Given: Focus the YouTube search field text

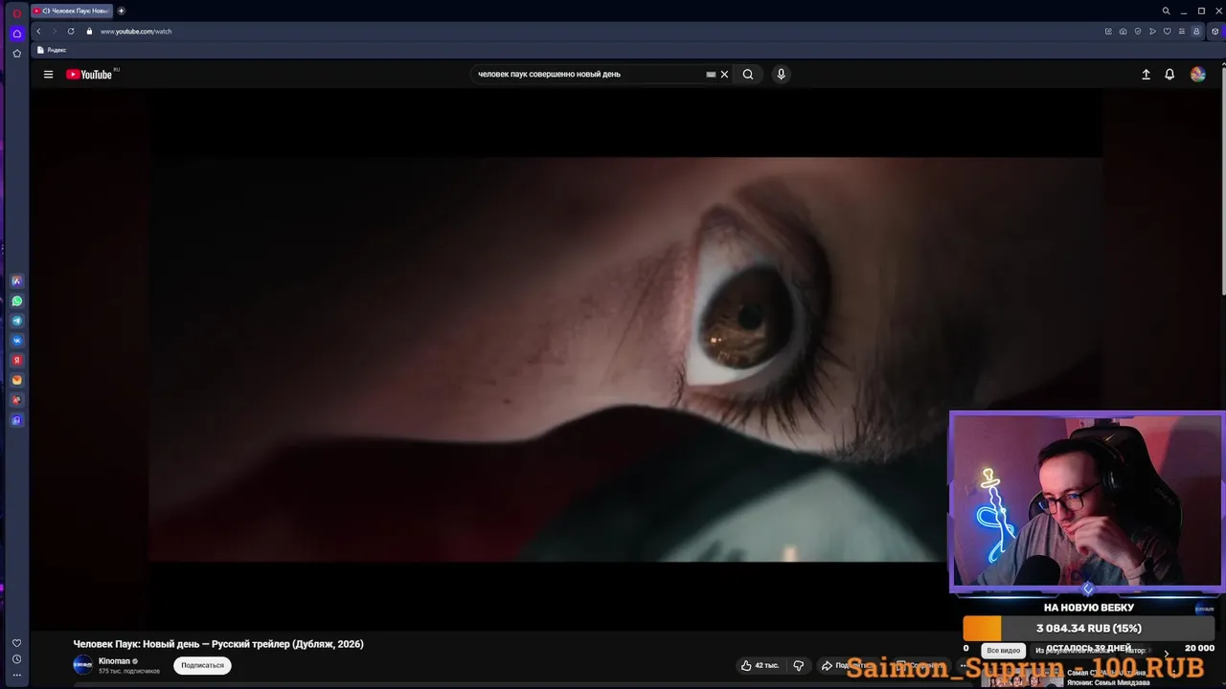Looking at the screenshot, I should point(549,75).
